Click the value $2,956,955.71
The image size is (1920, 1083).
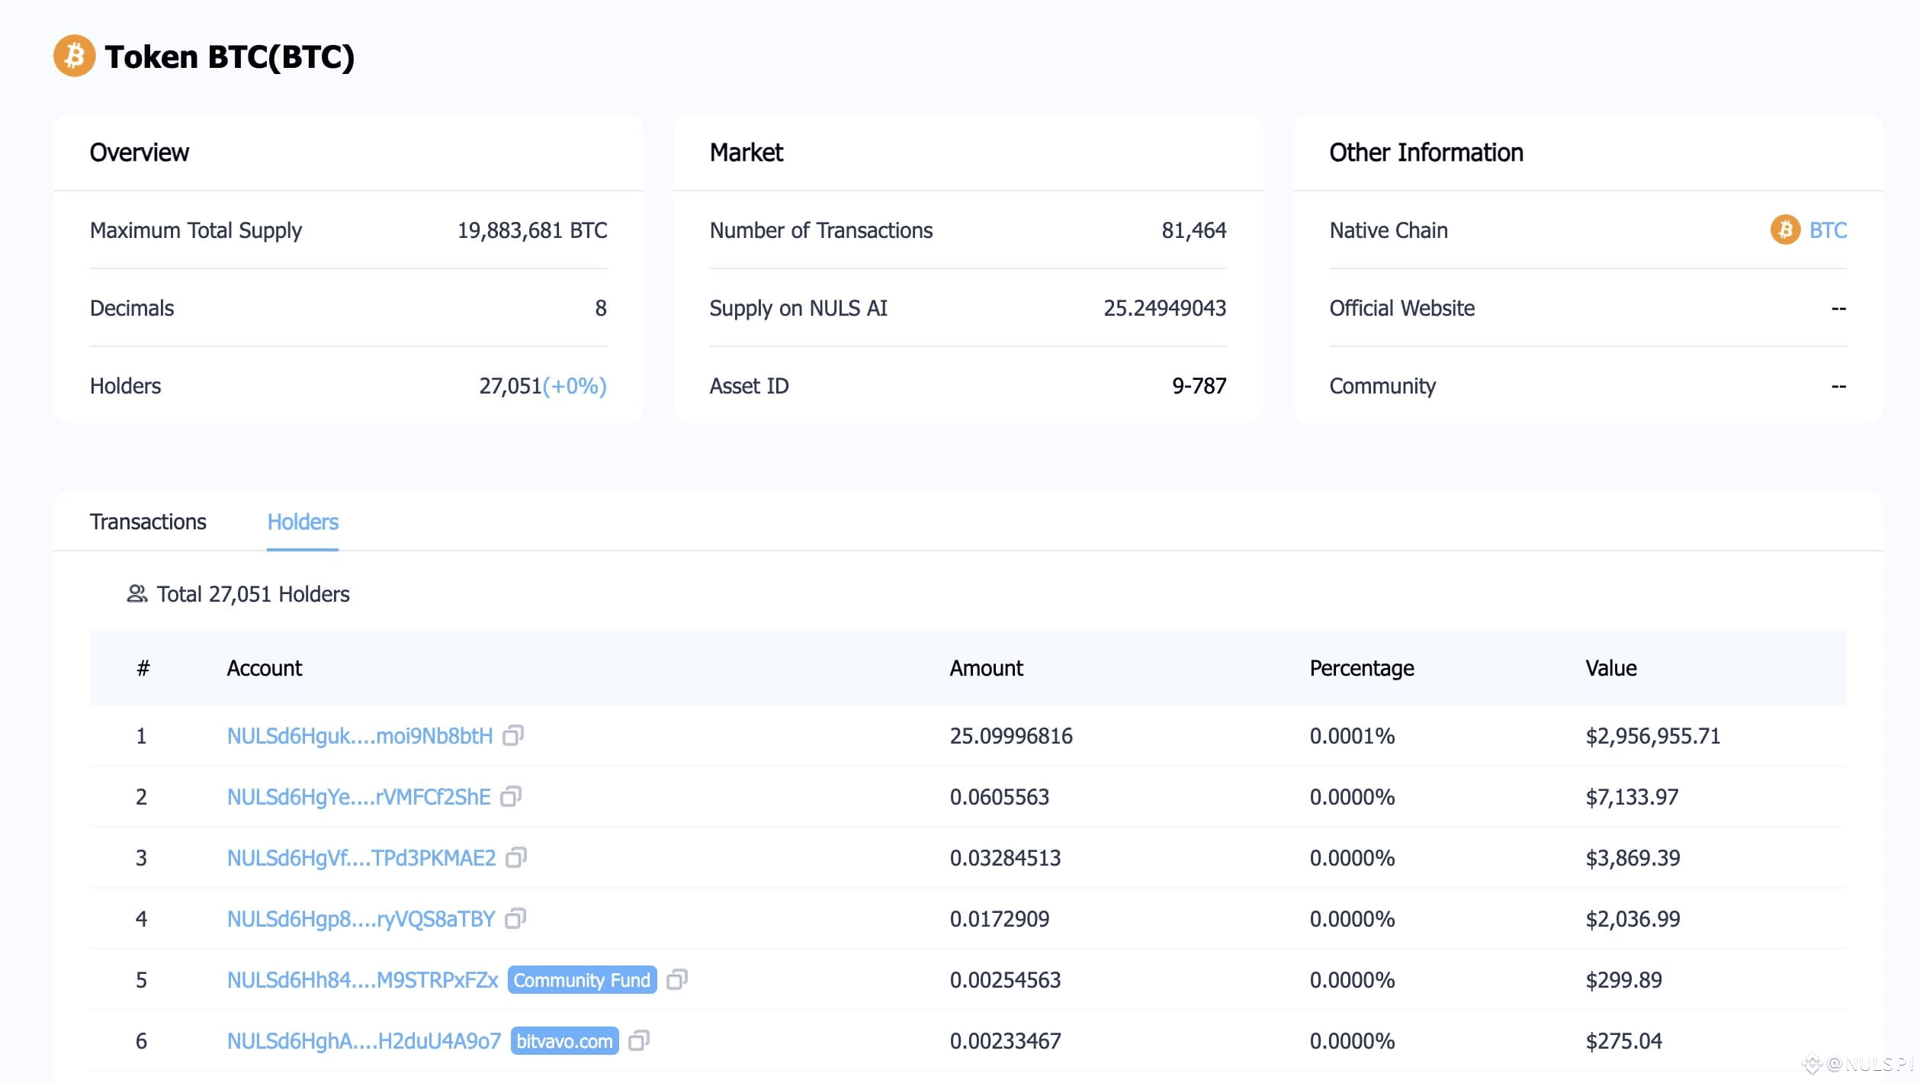pyautogui.click(x=1653, y=736)
